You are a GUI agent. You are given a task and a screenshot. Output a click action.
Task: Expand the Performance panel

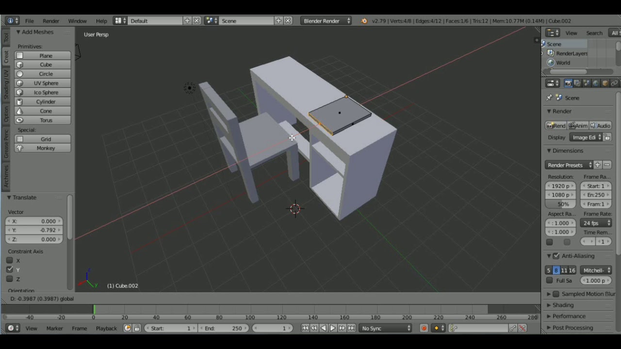(x=569, y=317)
